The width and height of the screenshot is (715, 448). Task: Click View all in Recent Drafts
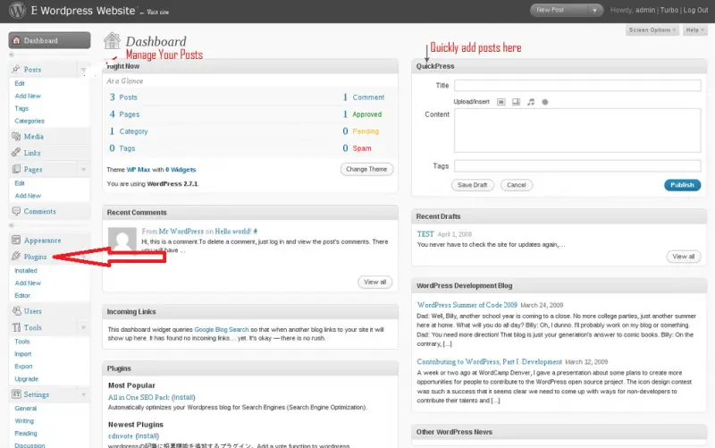pyautogui.click(x=683, y=257)
